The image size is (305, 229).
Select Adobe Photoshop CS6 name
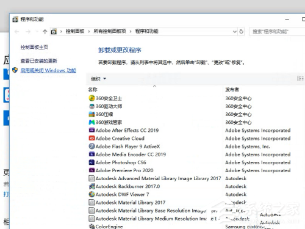(x=121, y=162)
